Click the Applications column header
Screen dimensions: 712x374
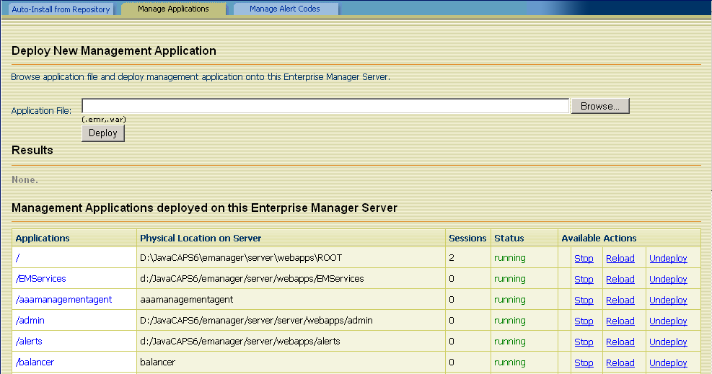pyautogui.click(x=43, y=238)
